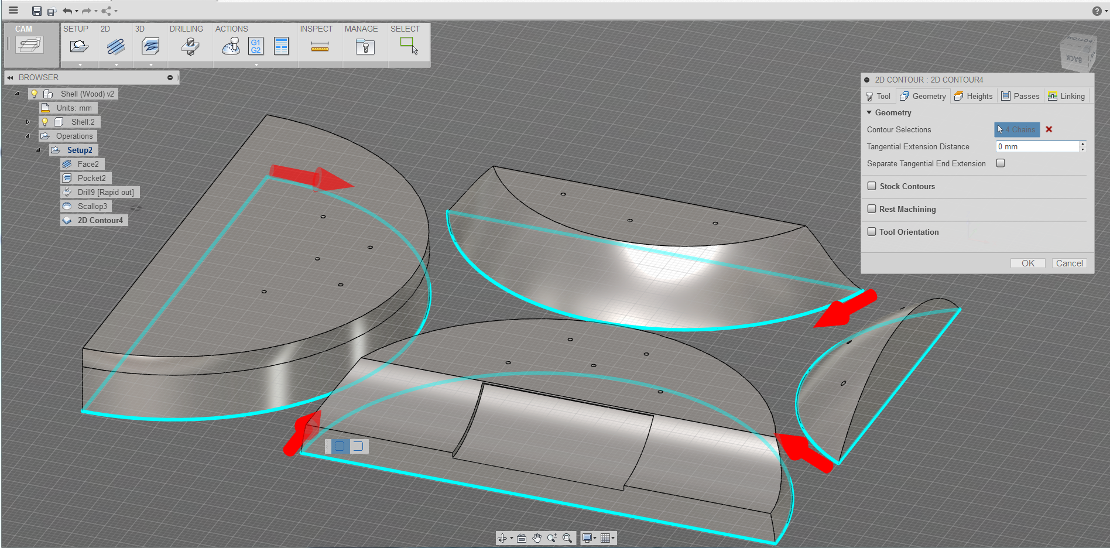Open the 3D dropdown arrow

point(150,64)
